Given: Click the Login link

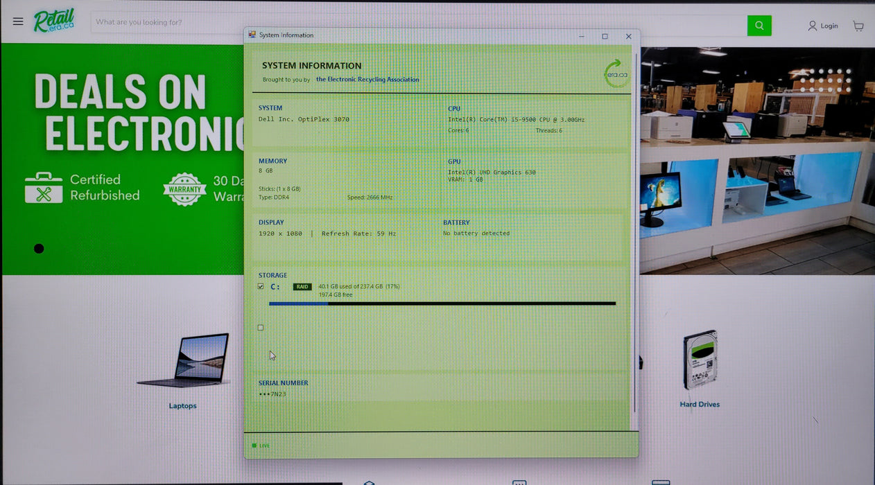Looking at the screenshot, I should coord(823,26).
